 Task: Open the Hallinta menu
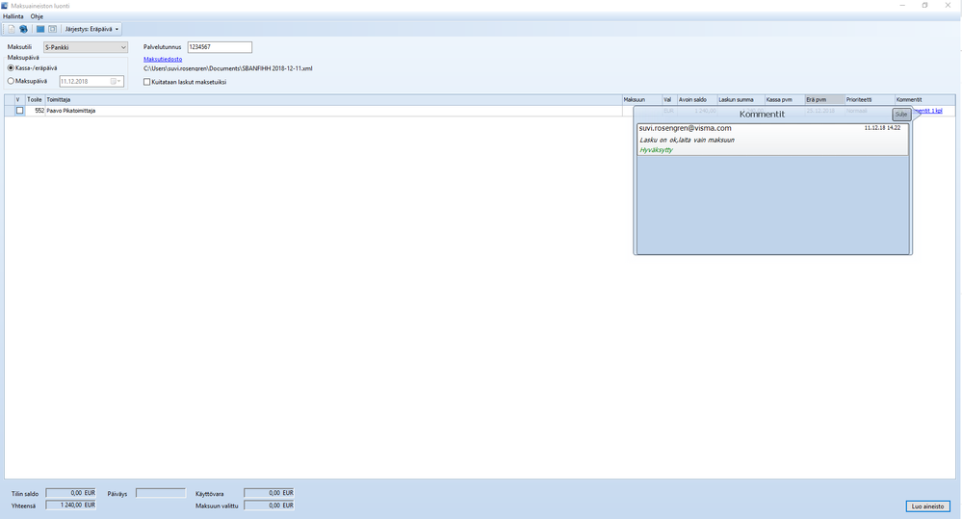(x=13, y=16)
